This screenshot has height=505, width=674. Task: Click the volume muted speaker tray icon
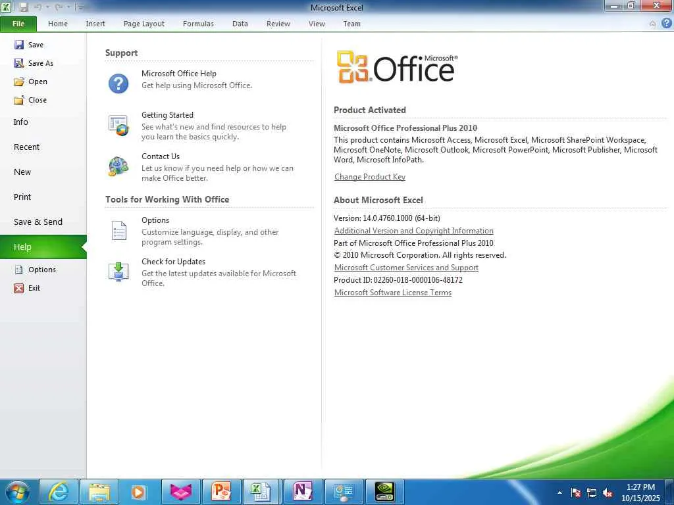coord(608,493)
